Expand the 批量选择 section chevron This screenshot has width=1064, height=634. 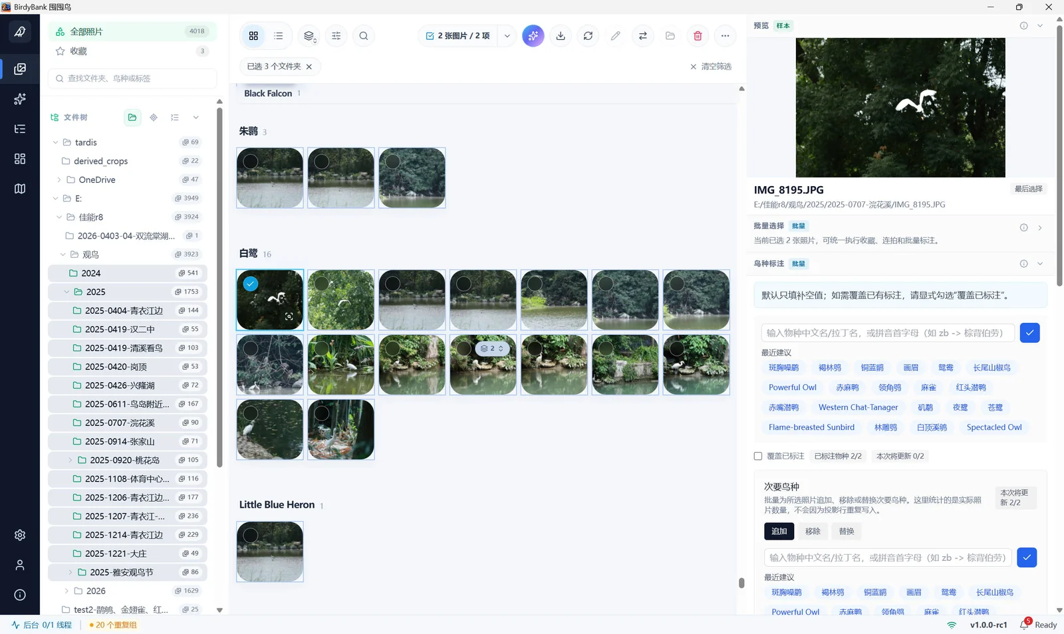(x=1040, y=227)
